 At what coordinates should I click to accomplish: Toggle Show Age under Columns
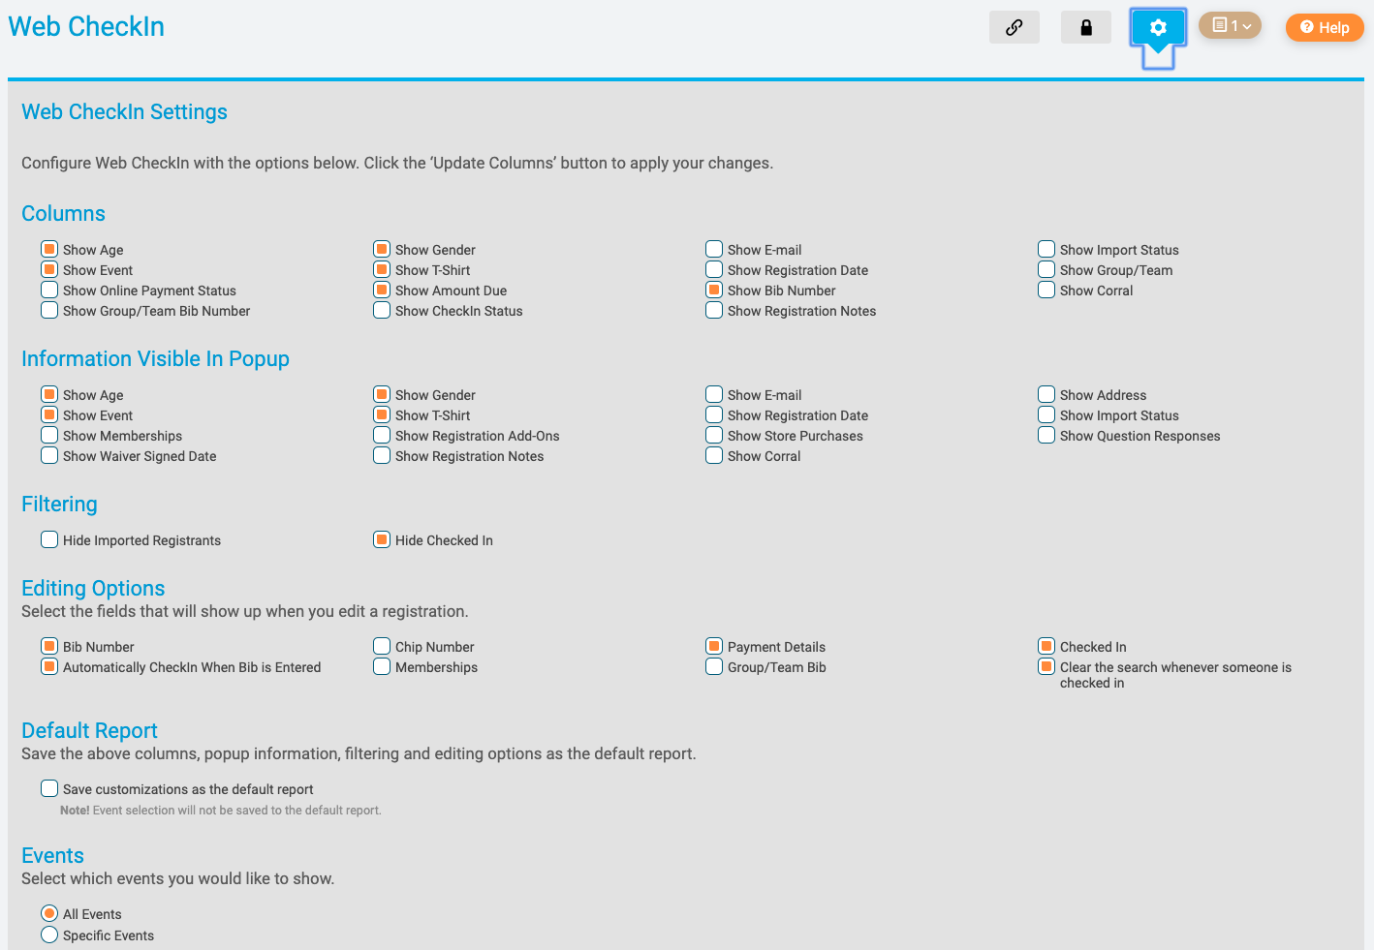point(49,249)
